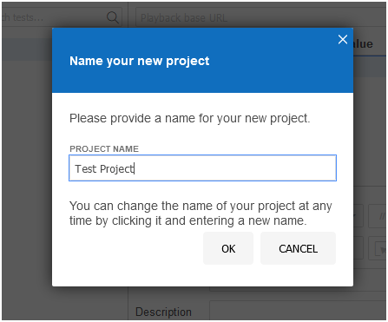The height and width of the screenshot is (322, 388).
Task: Click the rename project hint text
Action: click(201, 214)
